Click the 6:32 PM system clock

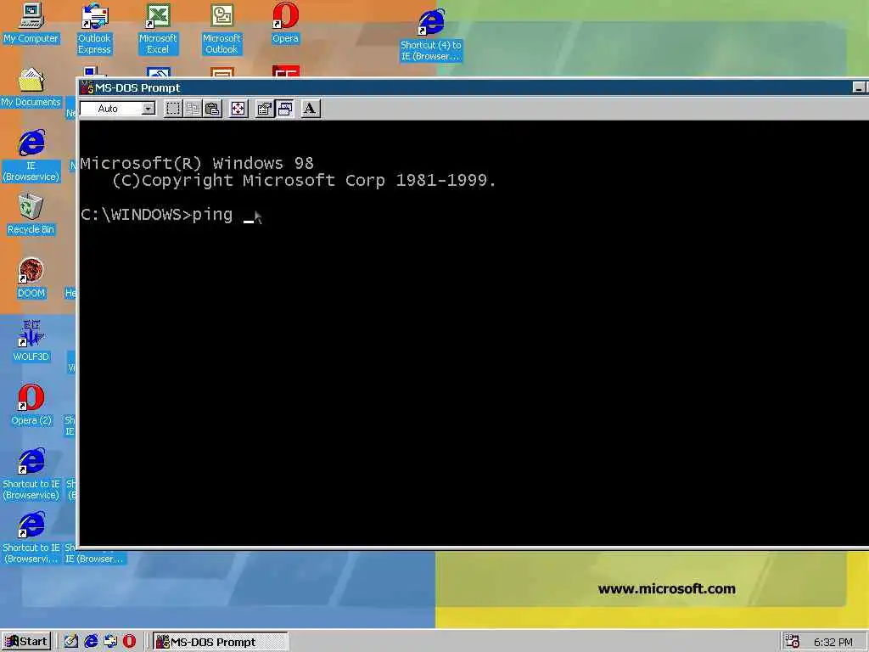click(833, 642)
